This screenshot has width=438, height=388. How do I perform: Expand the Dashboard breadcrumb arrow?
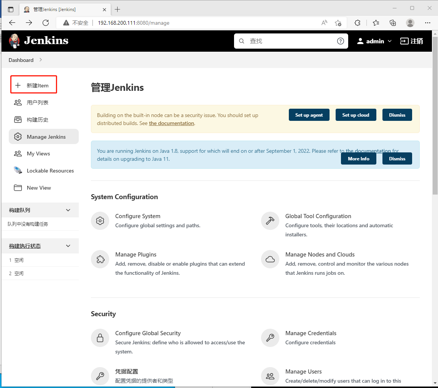click(41, 60)
